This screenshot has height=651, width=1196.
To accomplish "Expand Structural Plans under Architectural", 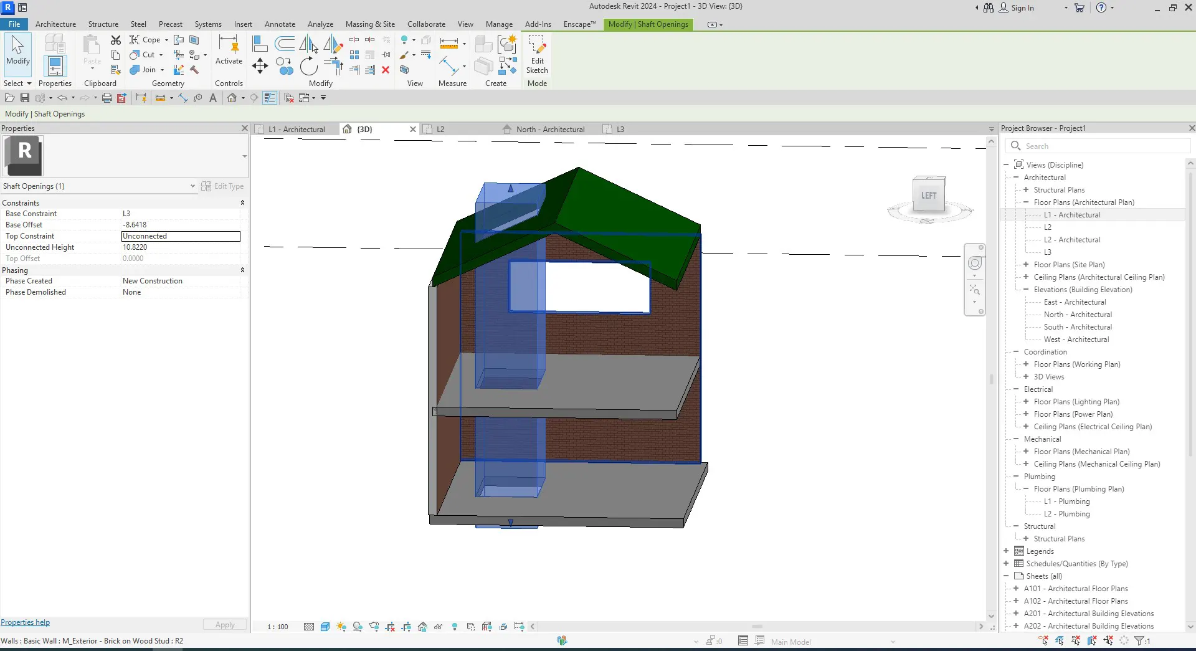I will (1026, 190).
